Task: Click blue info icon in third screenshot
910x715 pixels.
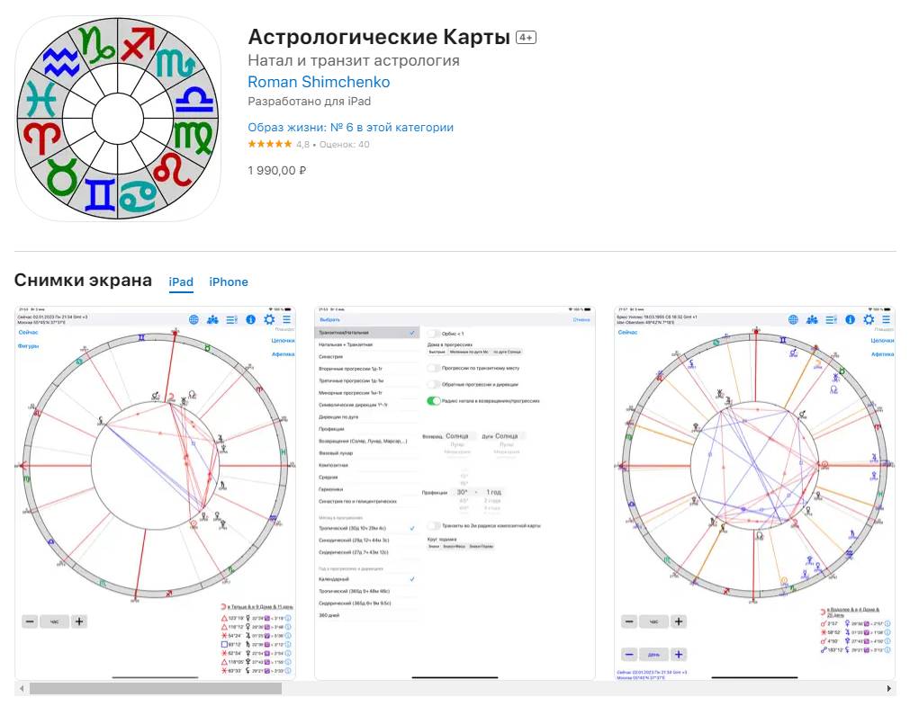Action: pyautogui.click(x=850, y=319)
